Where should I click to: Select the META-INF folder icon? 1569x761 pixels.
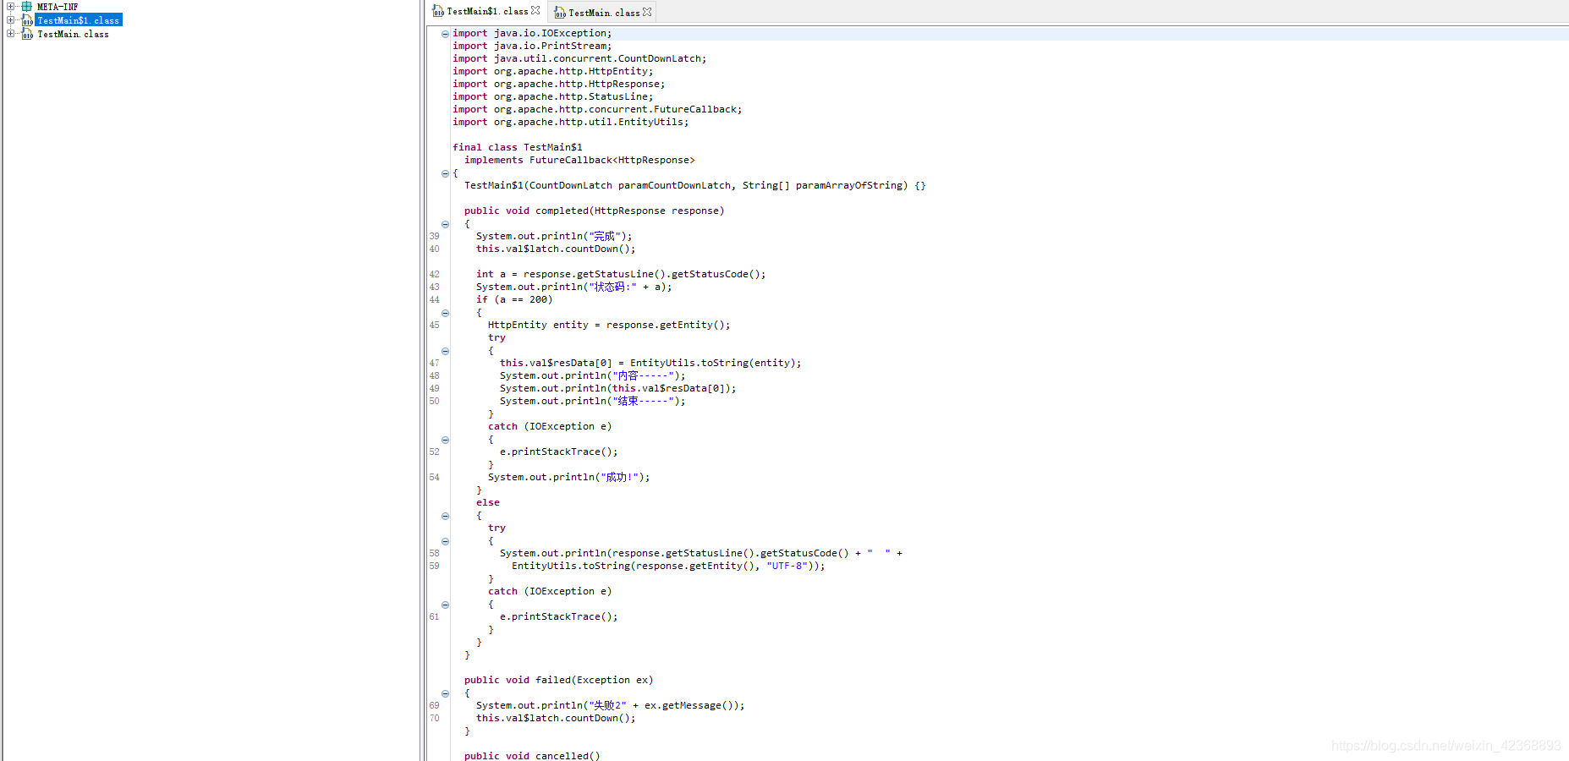coord(27,6)
